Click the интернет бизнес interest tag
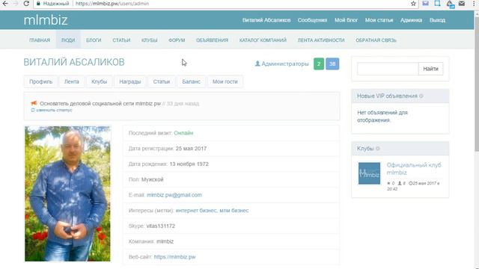Screen dimensions: 479x269 point(196,211)
